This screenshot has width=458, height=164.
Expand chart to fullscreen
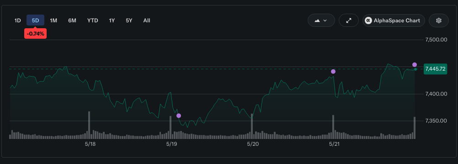tap(348, 20)
